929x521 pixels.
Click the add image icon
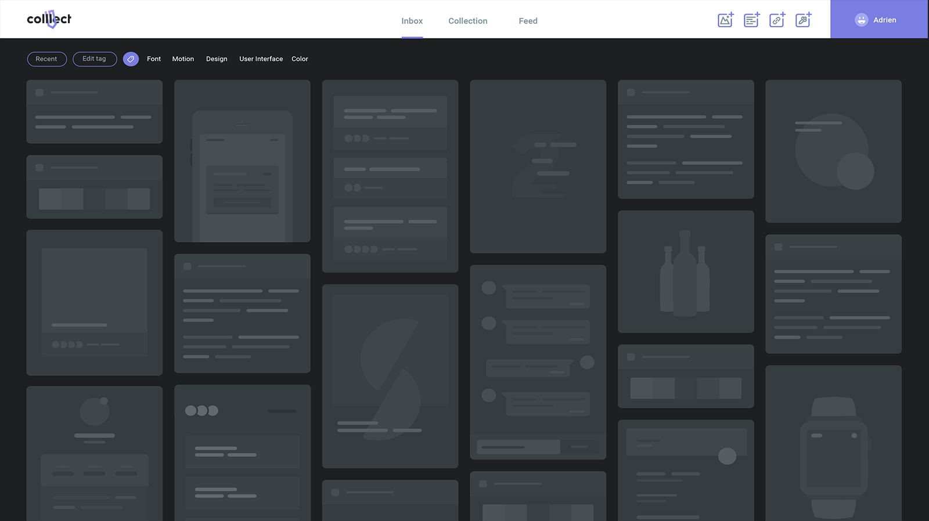725,20
